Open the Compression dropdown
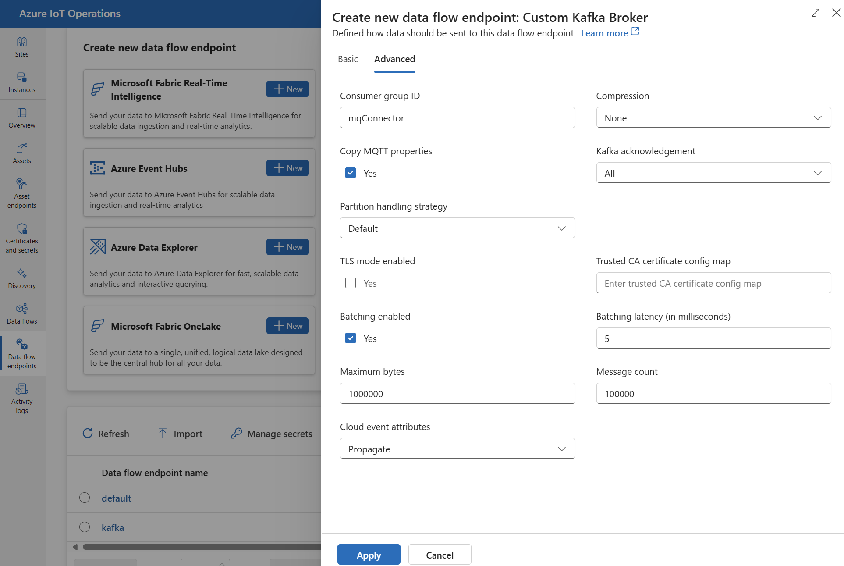Viewport: 844px width, 566px height. pyautogui.click(x=713, y=117)
